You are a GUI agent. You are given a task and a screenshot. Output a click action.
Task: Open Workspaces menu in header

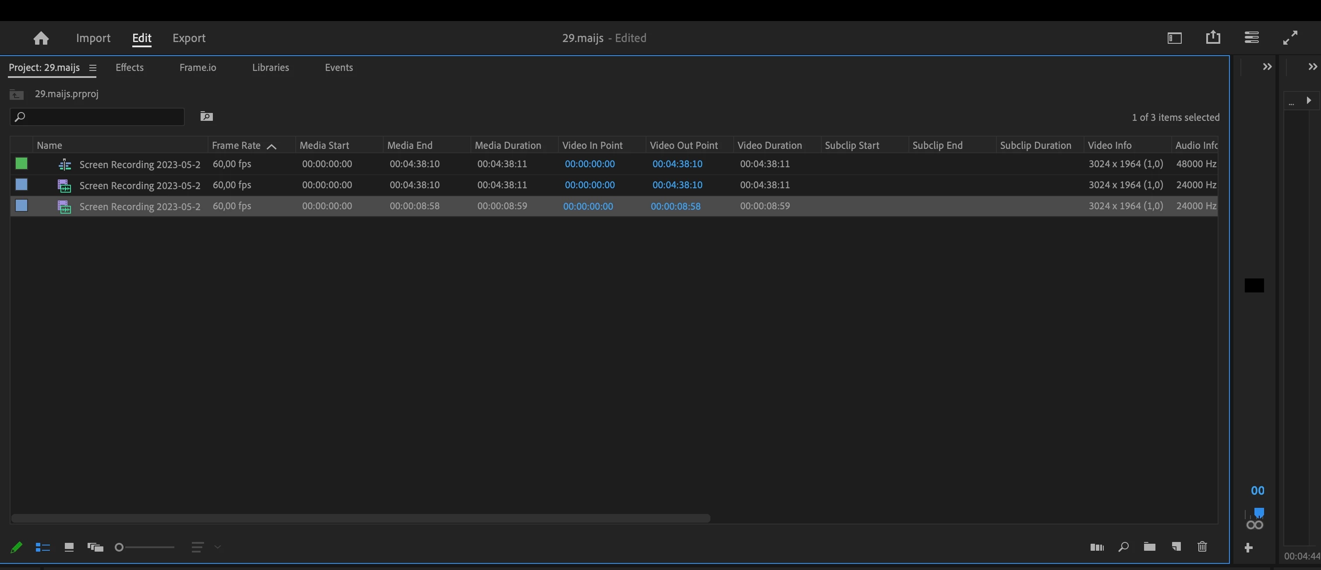coord(1174,38)
